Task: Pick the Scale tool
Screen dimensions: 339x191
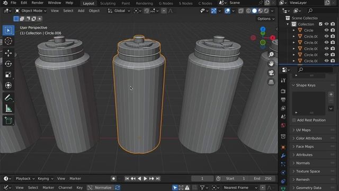Action: click(x=8, y=75)
